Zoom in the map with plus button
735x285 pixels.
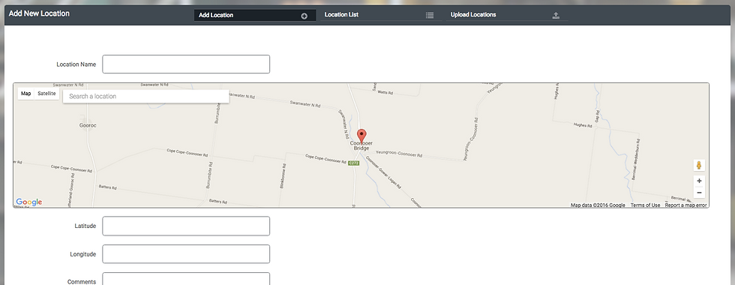[699, 181]
